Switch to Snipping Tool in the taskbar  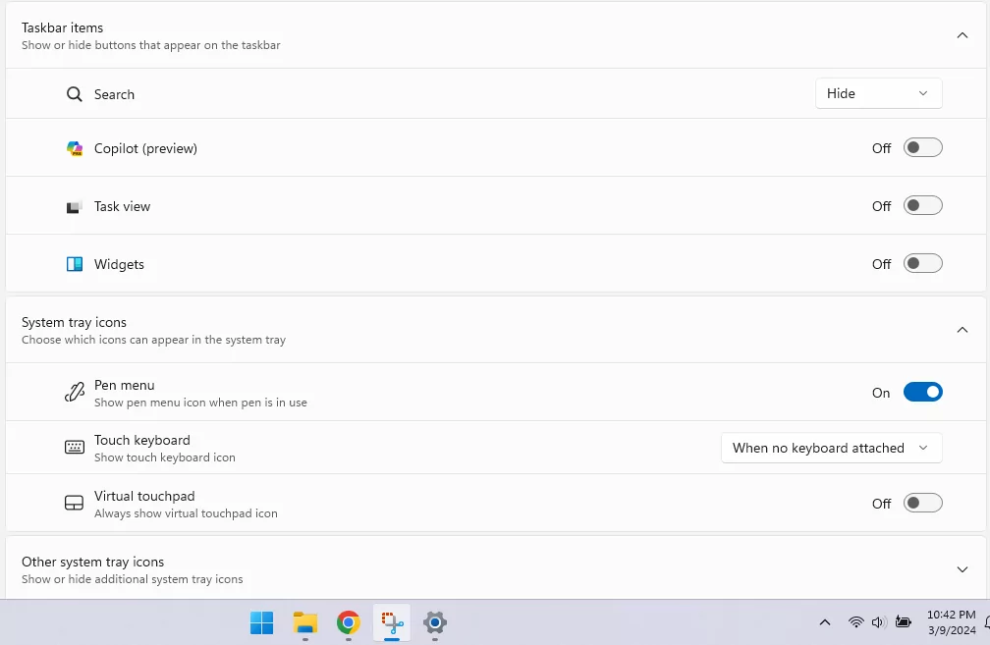(392, 622)
